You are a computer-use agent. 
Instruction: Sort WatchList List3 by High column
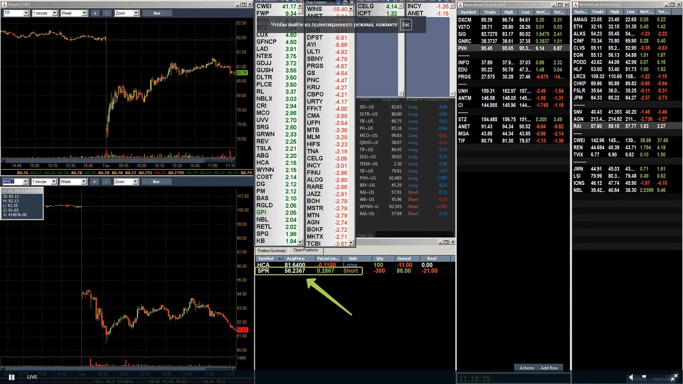509,12
